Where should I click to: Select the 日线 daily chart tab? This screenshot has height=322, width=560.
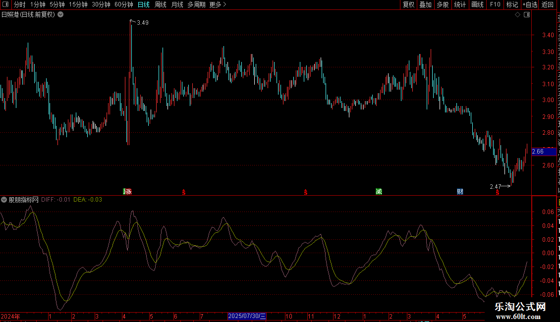pos(144,4)
